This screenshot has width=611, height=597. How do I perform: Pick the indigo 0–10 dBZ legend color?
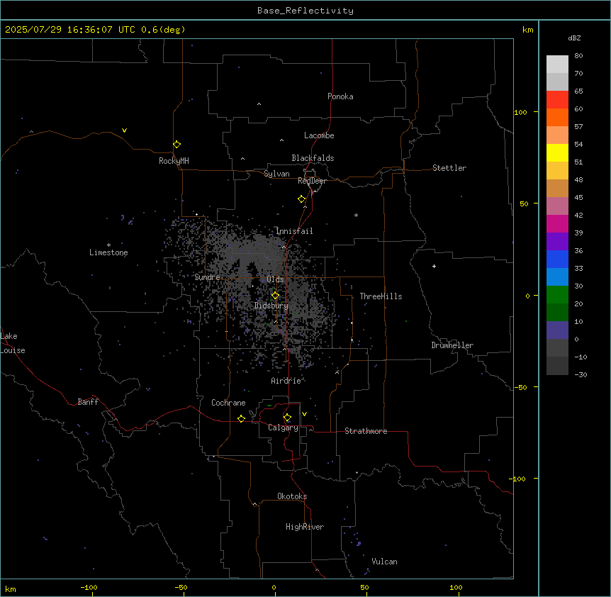[557, 330]
